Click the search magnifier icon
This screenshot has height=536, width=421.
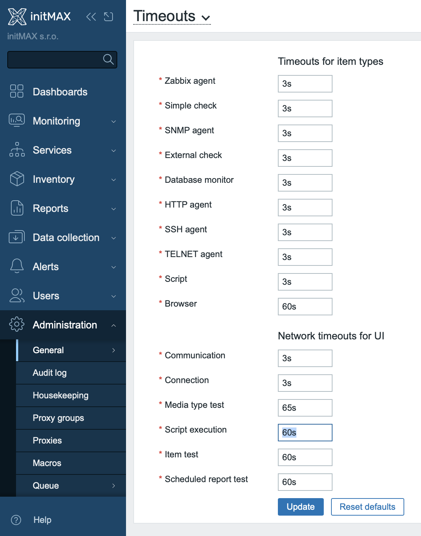click(108, 59)
